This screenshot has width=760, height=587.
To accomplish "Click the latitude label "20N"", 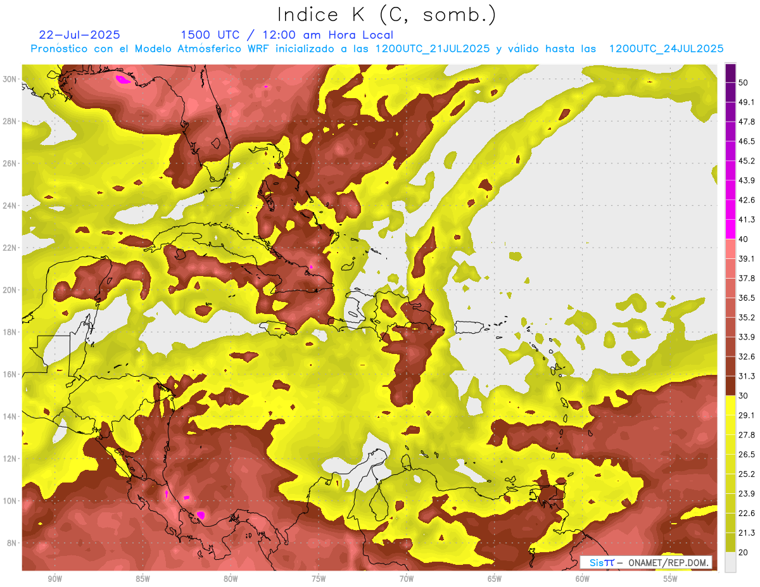I will [9, 290].
